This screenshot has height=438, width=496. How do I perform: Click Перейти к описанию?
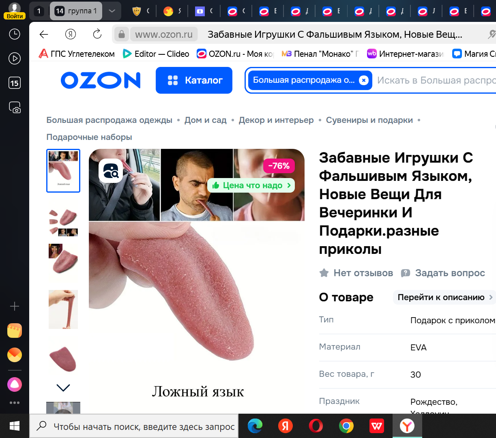(444, 297)
